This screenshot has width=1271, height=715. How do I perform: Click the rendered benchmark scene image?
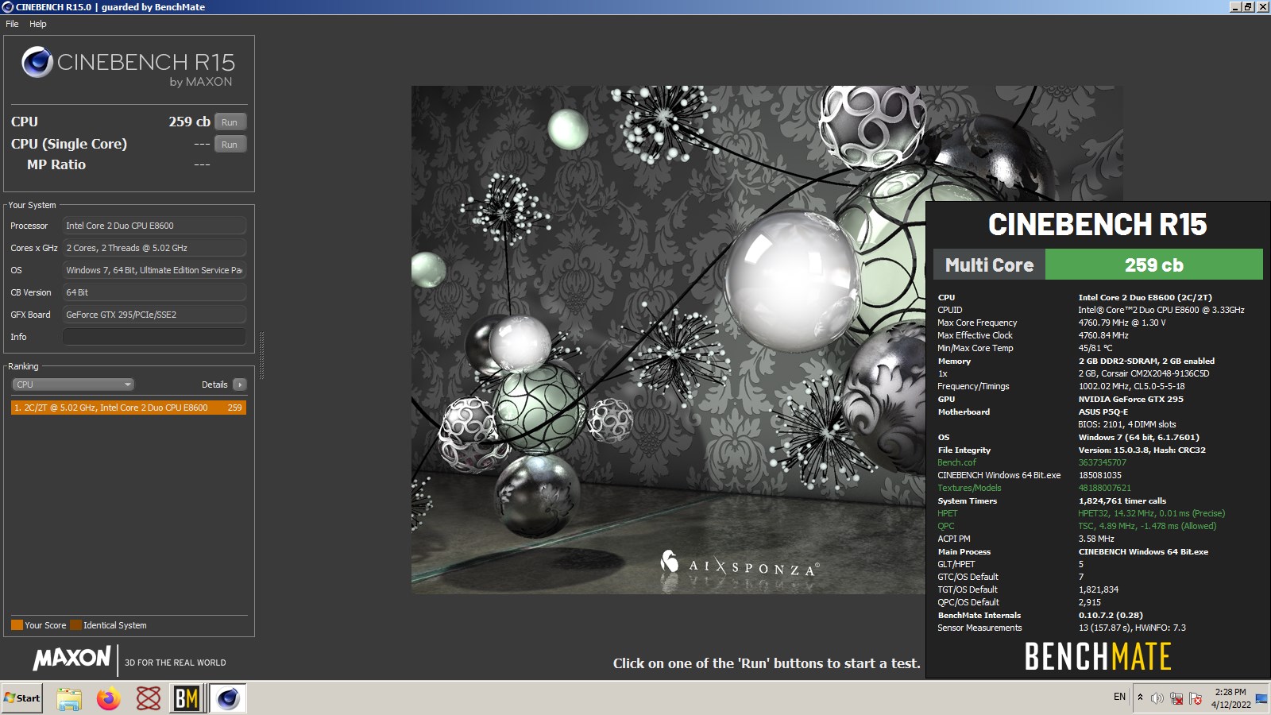(x=668, y=340)
